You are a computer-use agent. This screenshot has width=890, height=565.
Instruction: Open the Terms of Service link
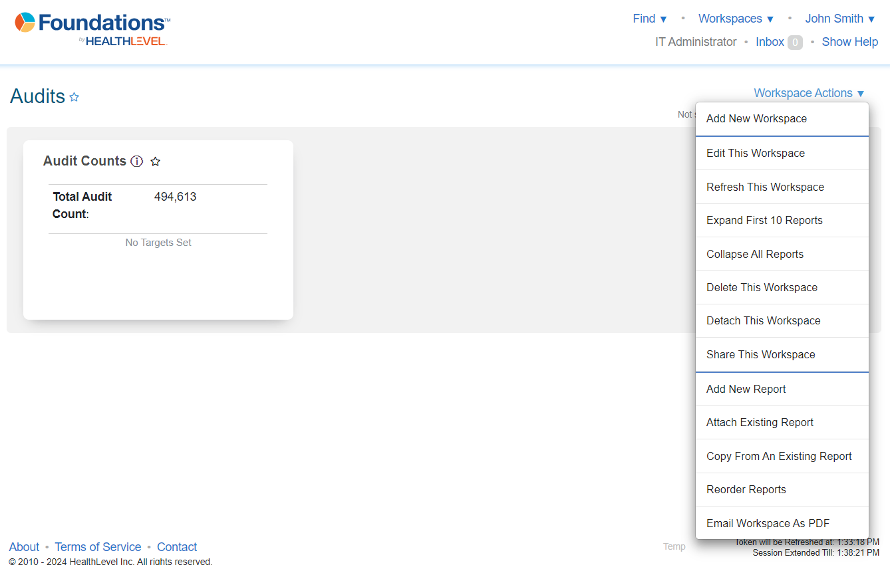click(98, 547)
